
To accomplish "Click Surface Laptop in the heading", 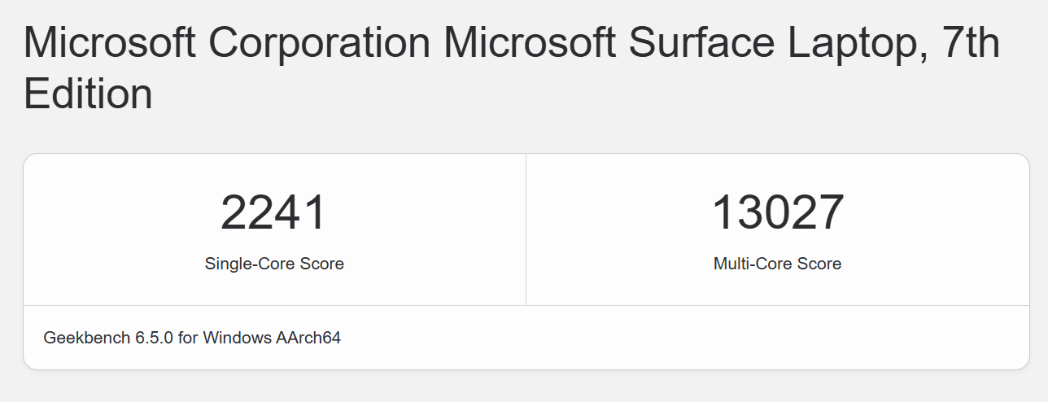I will coord(771,42).
